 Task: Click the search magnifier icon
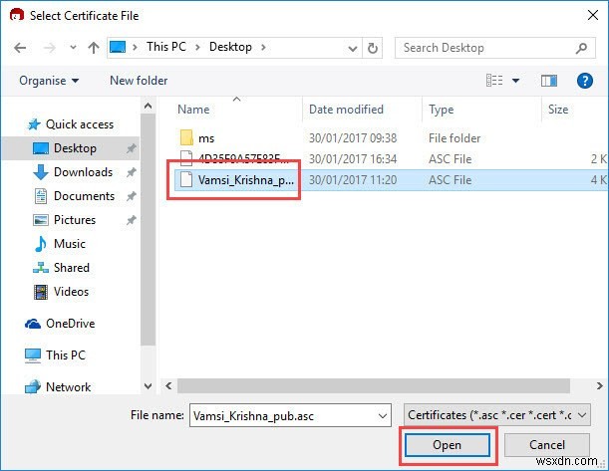point(581,48)
